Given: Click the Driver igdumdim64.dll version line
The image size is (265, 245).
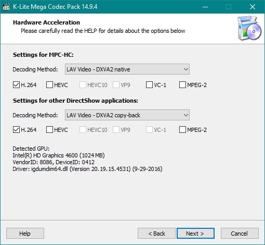Looking at the screenshot, I should [x=87, y=169].
